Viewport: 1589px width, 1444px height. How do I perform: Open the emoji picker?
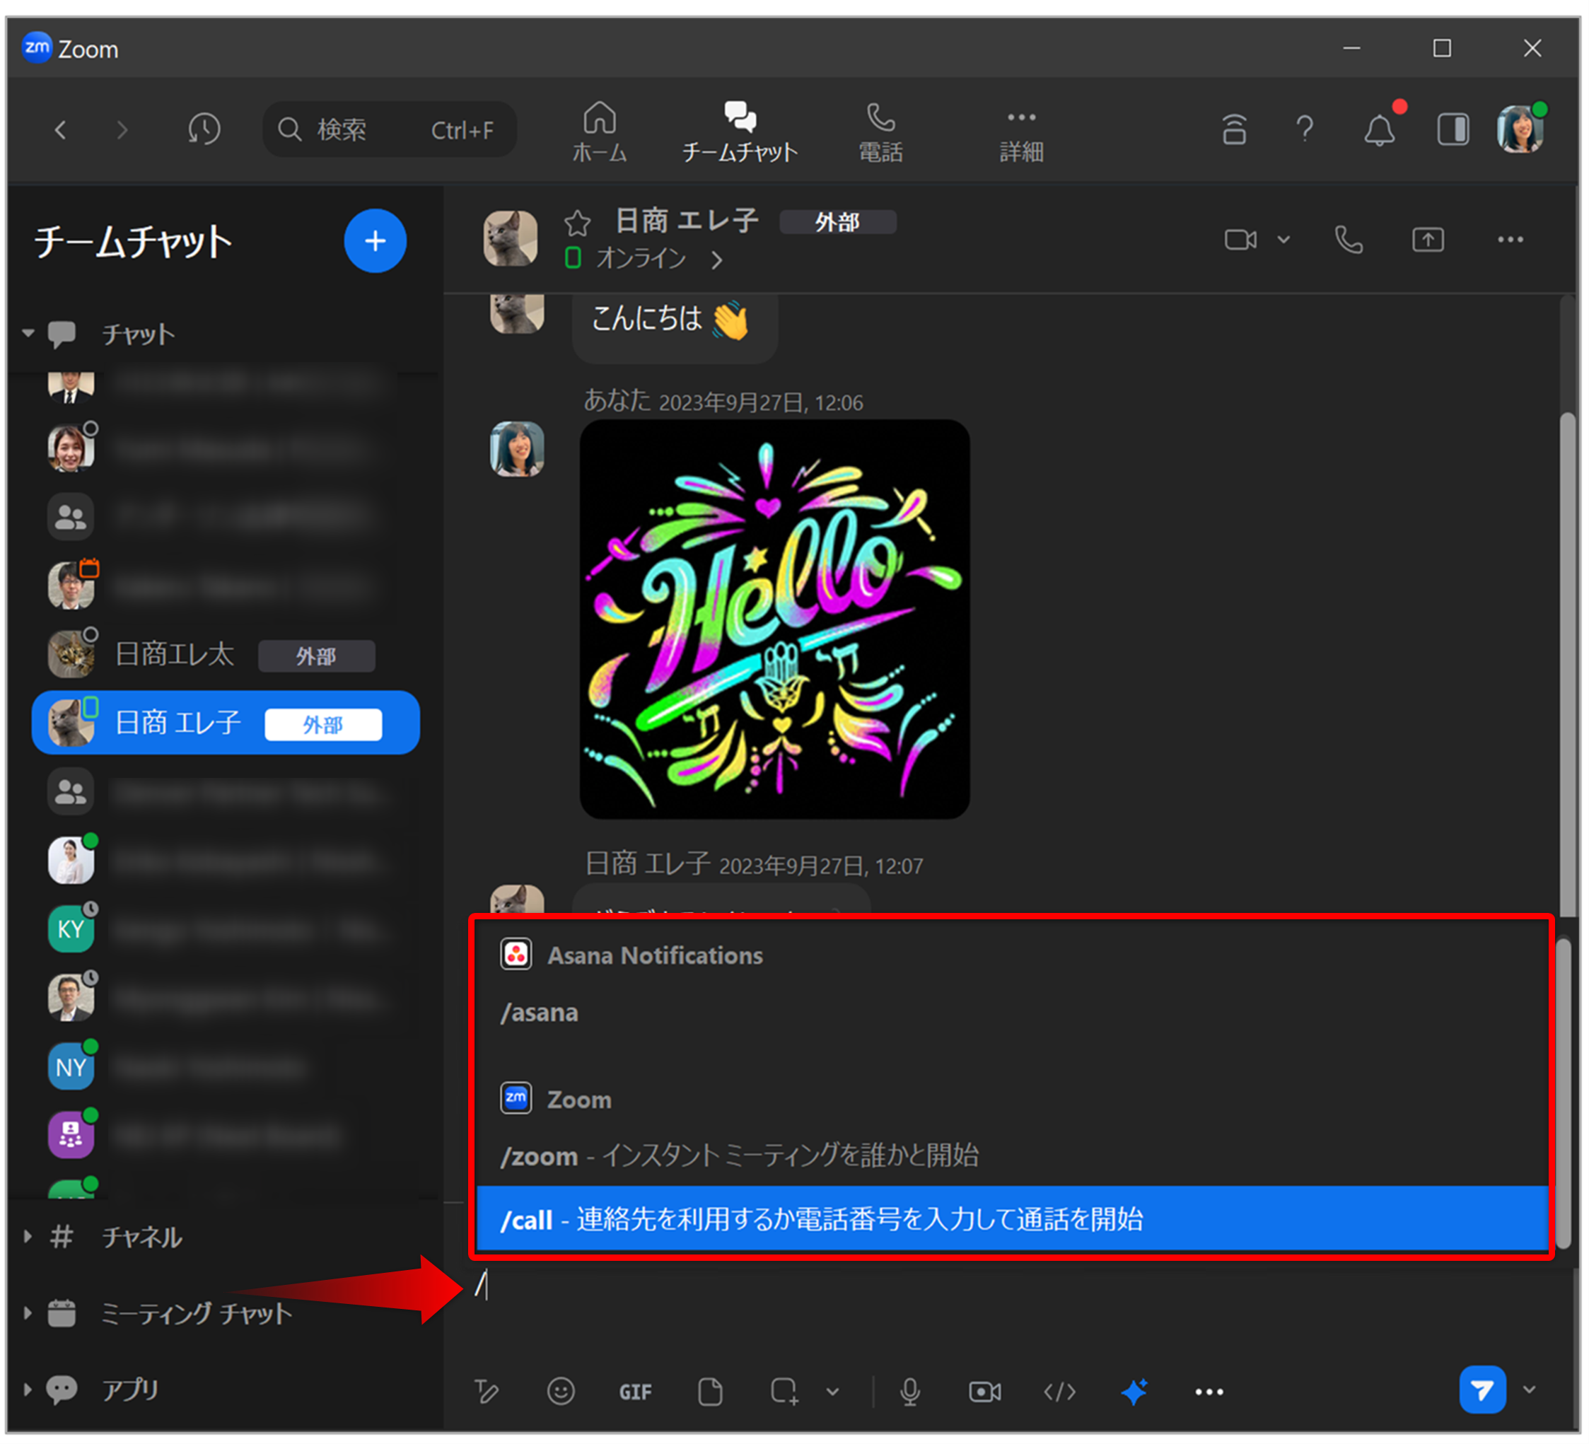560,1392
